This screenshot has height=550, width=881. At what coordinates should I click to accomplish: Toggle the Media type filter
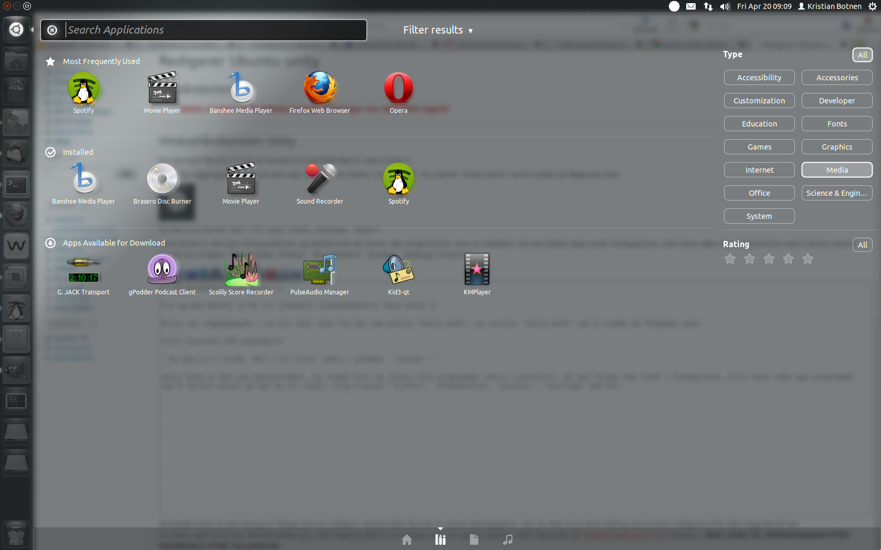coord(836,170)
